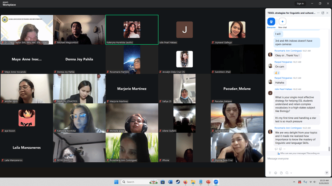Select Michael Magsombol video tile
332x186 pixels.
pos(80,30)
